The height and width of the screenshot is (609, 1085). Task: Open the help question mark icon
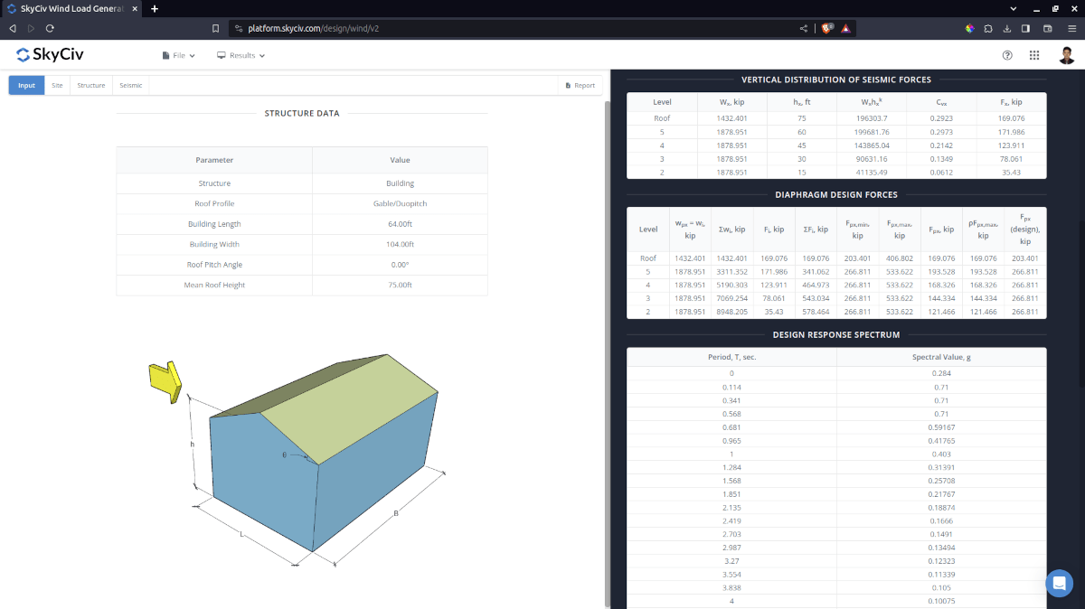point(1007,55)
